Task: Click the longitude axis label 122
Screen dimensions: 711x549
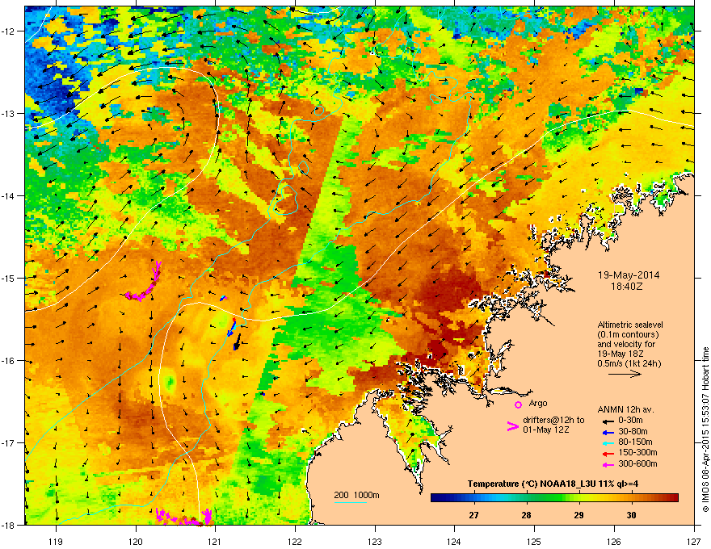Action: tap(295, 542)
